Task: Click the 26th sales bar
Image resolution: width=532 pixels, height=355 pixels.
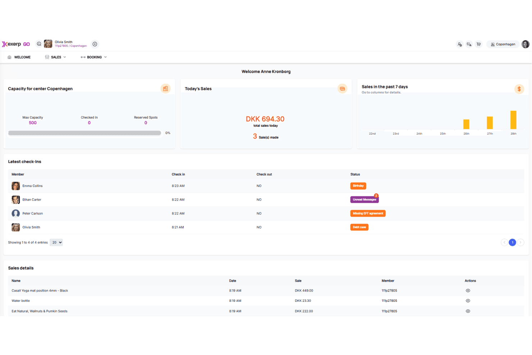Action: [466, 124]
